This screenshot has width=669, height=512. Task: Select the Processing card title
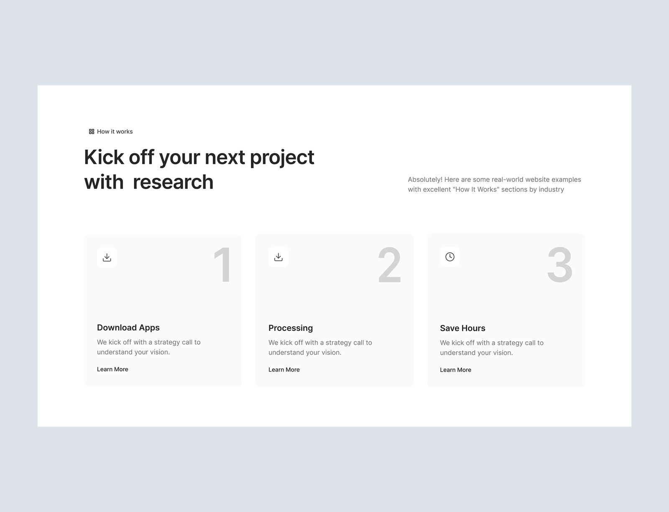291,328
